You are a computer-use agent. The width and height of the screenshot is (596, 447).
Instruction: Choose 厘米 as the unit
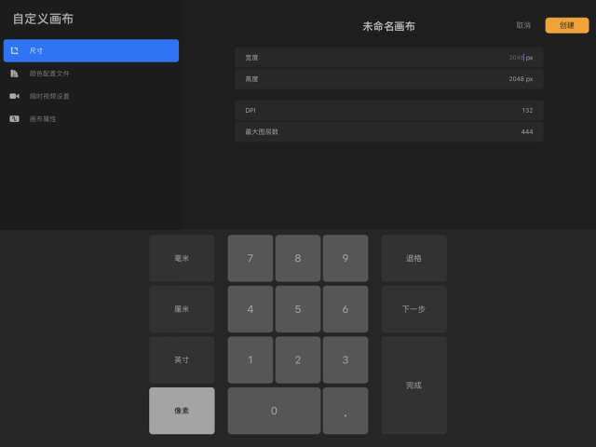(182, 309)
